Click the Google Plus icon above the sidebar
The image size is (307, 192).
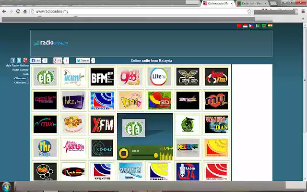coord(25,60)
